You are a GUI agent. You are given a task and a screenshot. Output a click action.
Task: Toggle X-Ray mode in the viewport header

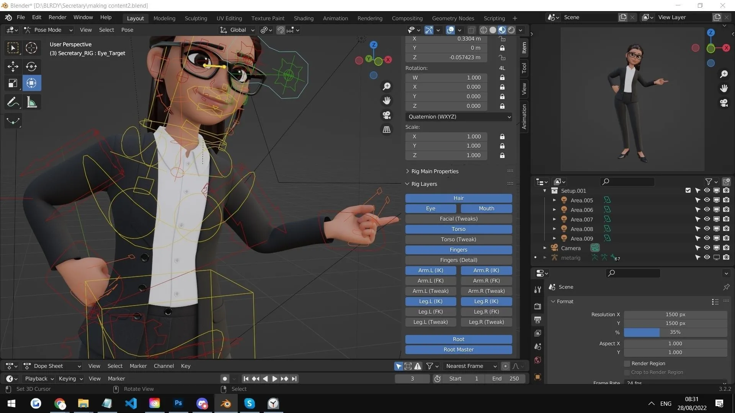point(471,30)
